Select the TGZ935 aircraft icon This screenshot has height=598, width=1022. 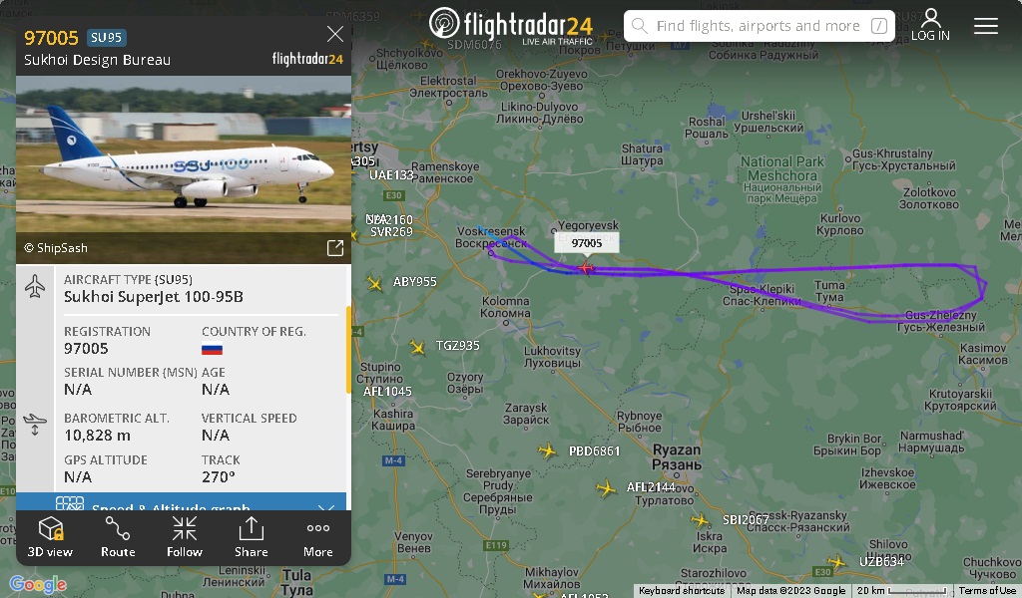(x=417, y=347)
